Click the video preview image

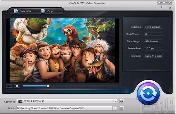pyautogui.click(x=62, y=50)
